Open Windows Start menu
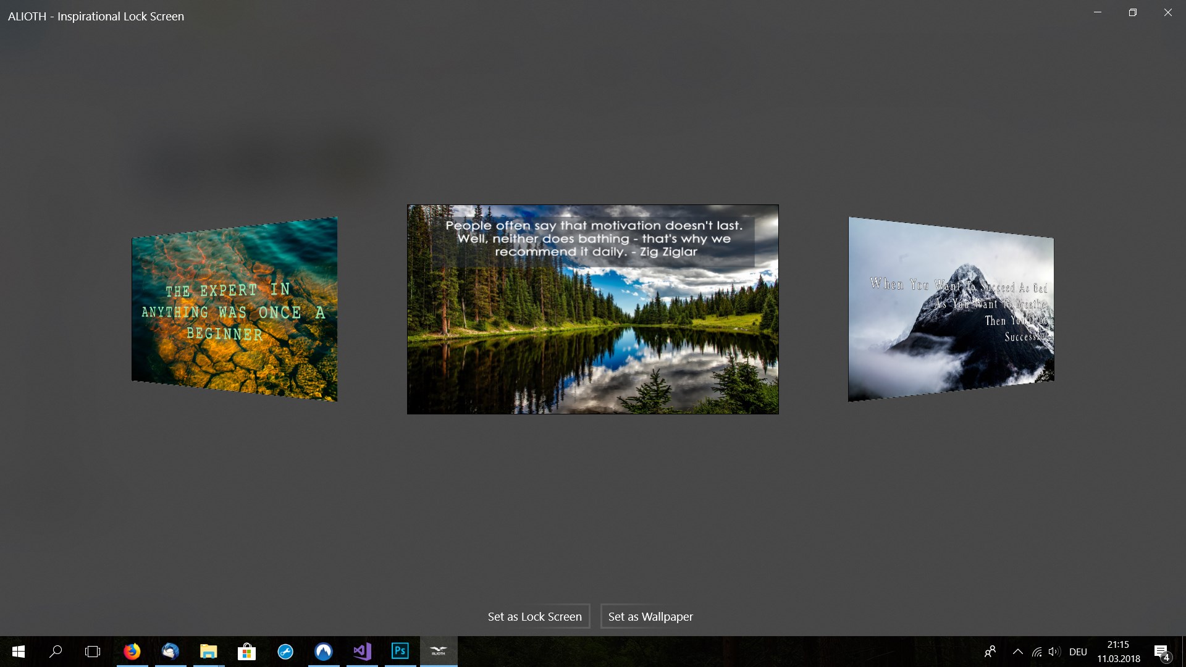 [x=19, y=652]
